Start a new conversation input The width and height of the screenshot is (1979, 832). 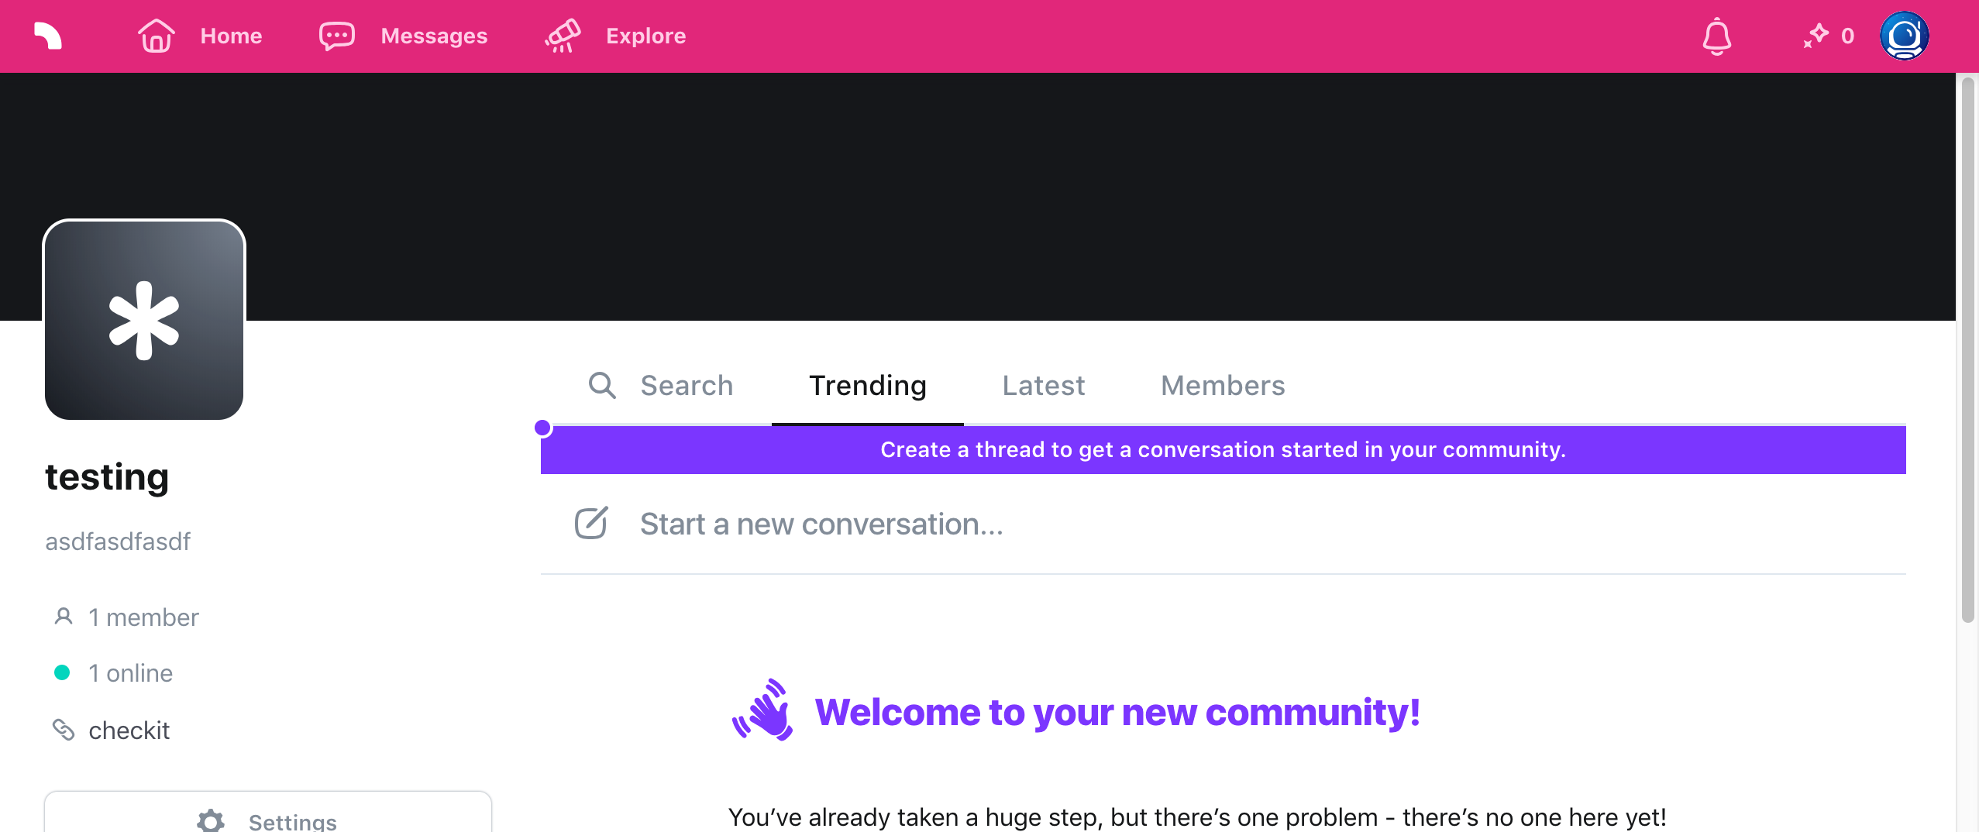click(1223, 524)
